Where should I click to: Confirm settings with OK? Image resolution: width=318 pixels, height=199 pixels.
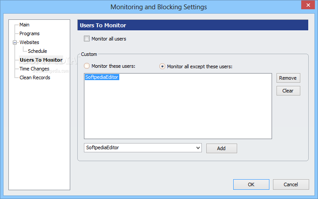tap(251, 184)
